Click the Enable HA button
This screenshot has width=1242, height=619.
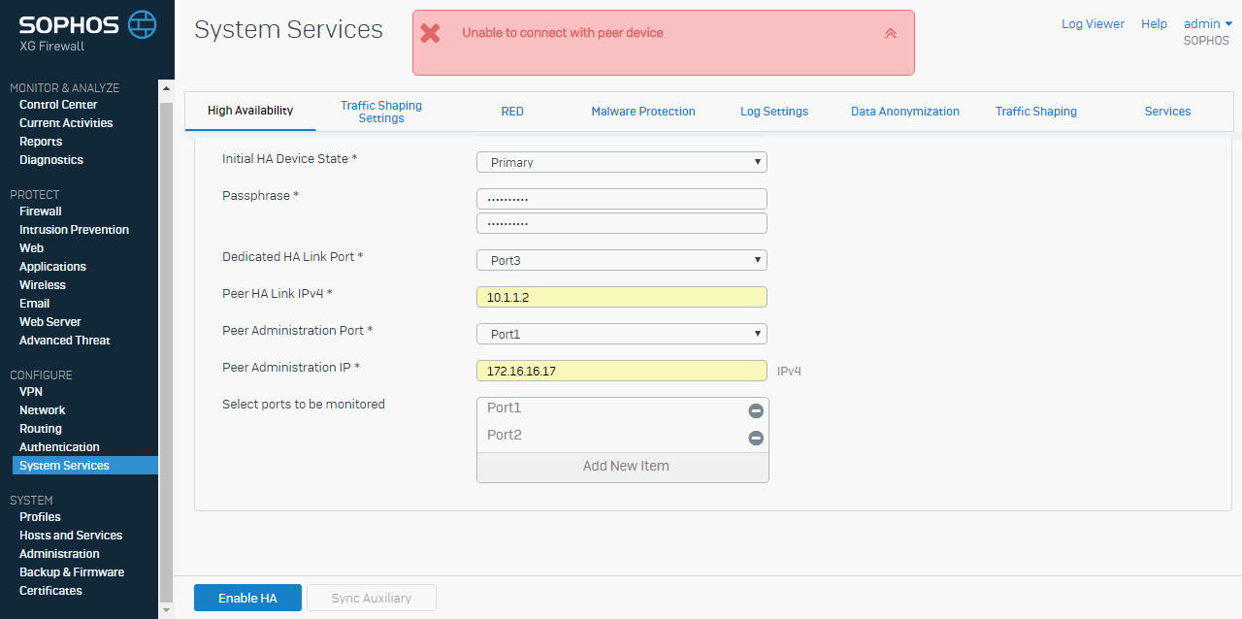247,598
